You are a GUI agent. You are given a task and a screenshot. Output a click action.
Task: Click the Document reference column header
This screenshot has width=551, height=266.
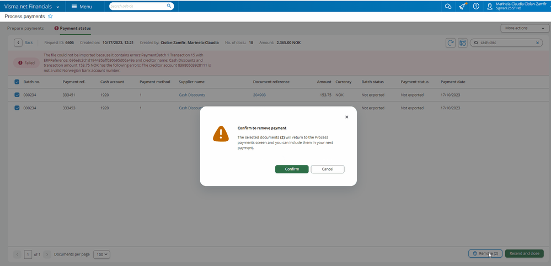(x=271, y=82)
